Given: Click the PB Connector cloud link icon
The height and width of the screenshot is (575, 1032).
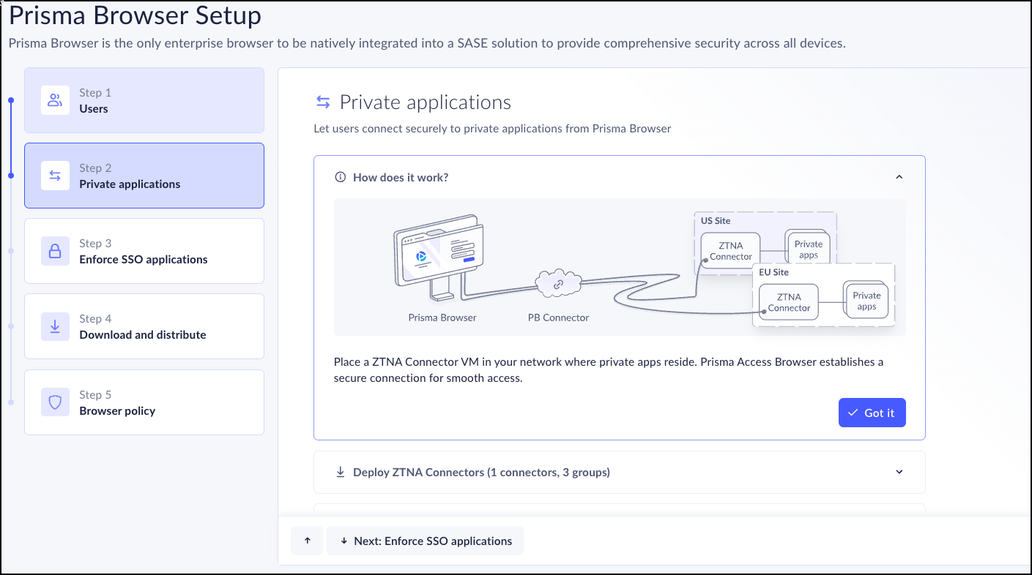Looking at the screenshot, I should point(558,284).
